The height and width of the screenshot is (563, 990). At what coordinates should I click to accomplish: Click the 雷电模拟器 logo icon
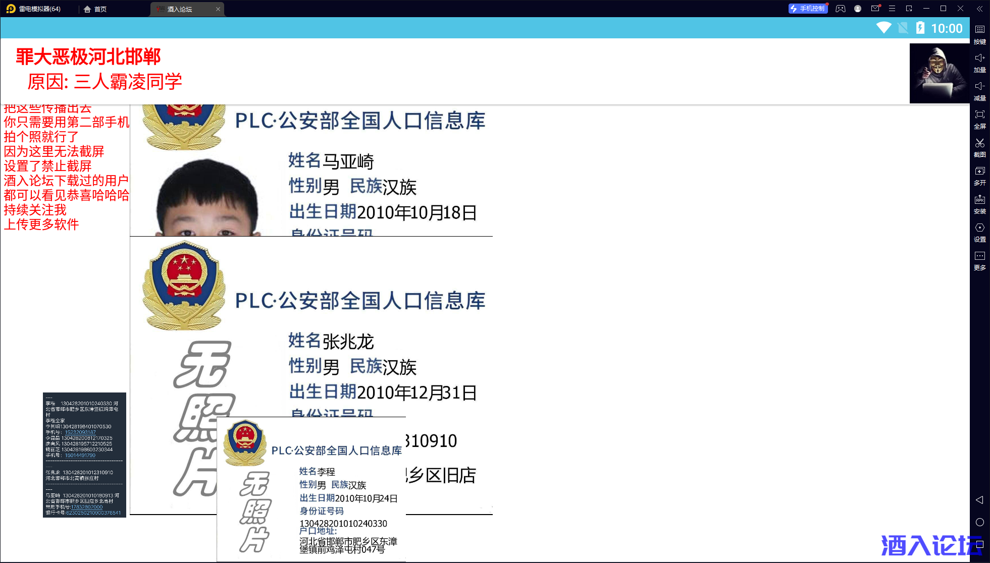(11, 9)
